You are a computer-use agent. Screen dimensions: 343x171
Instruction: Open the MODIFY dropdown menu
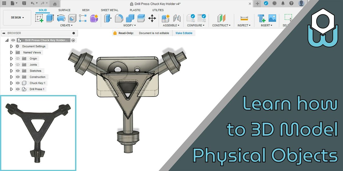(x=129, y=25)
